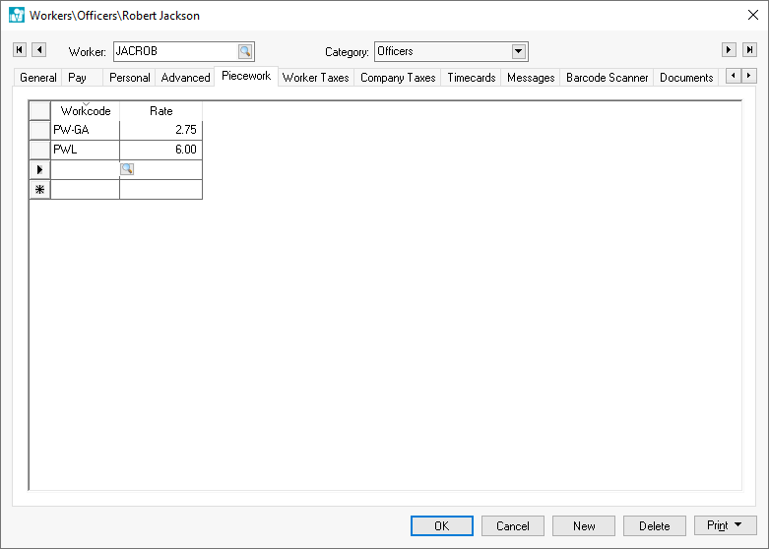Click the Worker ID input field
The image size is (769, 549).
[x=175, y=52]
